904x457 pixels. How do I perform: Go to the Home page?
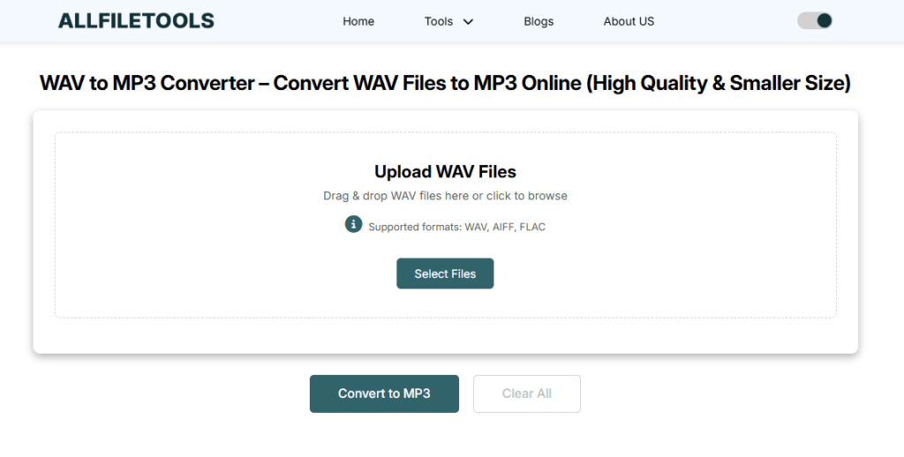point(358,21)
